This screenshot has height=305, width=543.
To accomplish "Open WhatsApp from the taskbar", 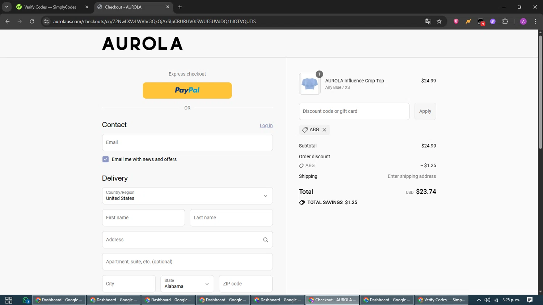I will coord(25,300).
